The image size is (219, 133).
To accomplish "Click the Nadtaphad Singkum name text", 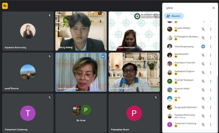I will point(184,71).
